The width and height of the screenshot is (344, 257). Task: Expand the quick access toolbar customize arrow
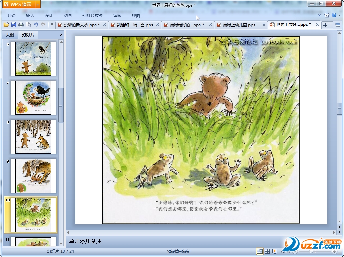tap(52, 25)
